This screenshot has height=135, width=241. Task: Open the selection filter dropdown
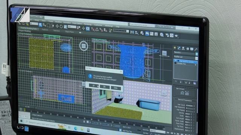click(34, 24)
